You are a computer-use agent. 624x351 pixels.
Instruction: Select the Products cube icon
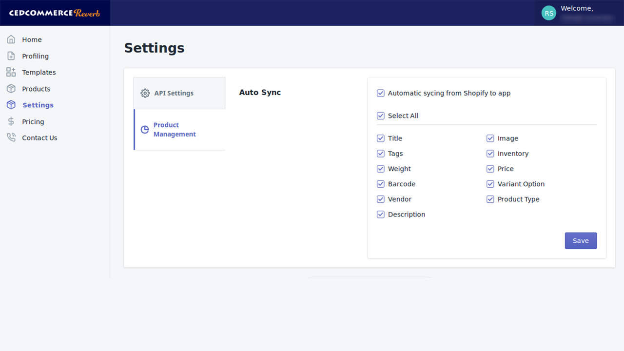[x=11, y=88]
